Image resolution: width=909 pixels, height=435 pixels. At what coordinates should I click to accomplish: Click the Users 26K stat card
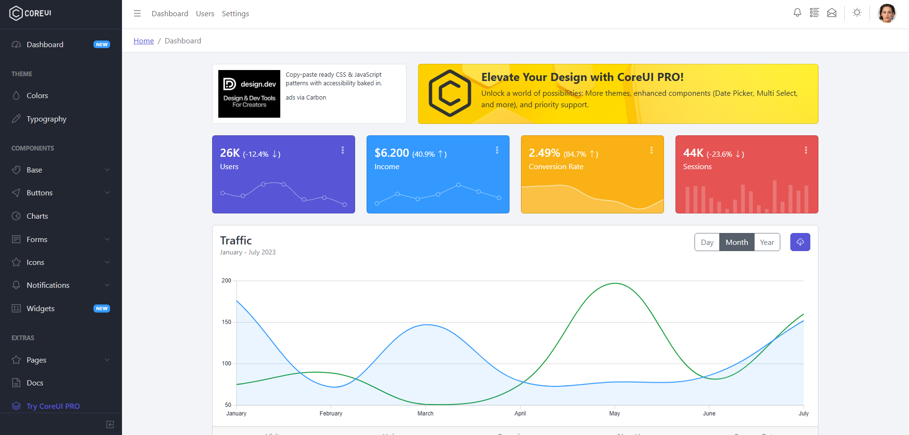[284, 174]
